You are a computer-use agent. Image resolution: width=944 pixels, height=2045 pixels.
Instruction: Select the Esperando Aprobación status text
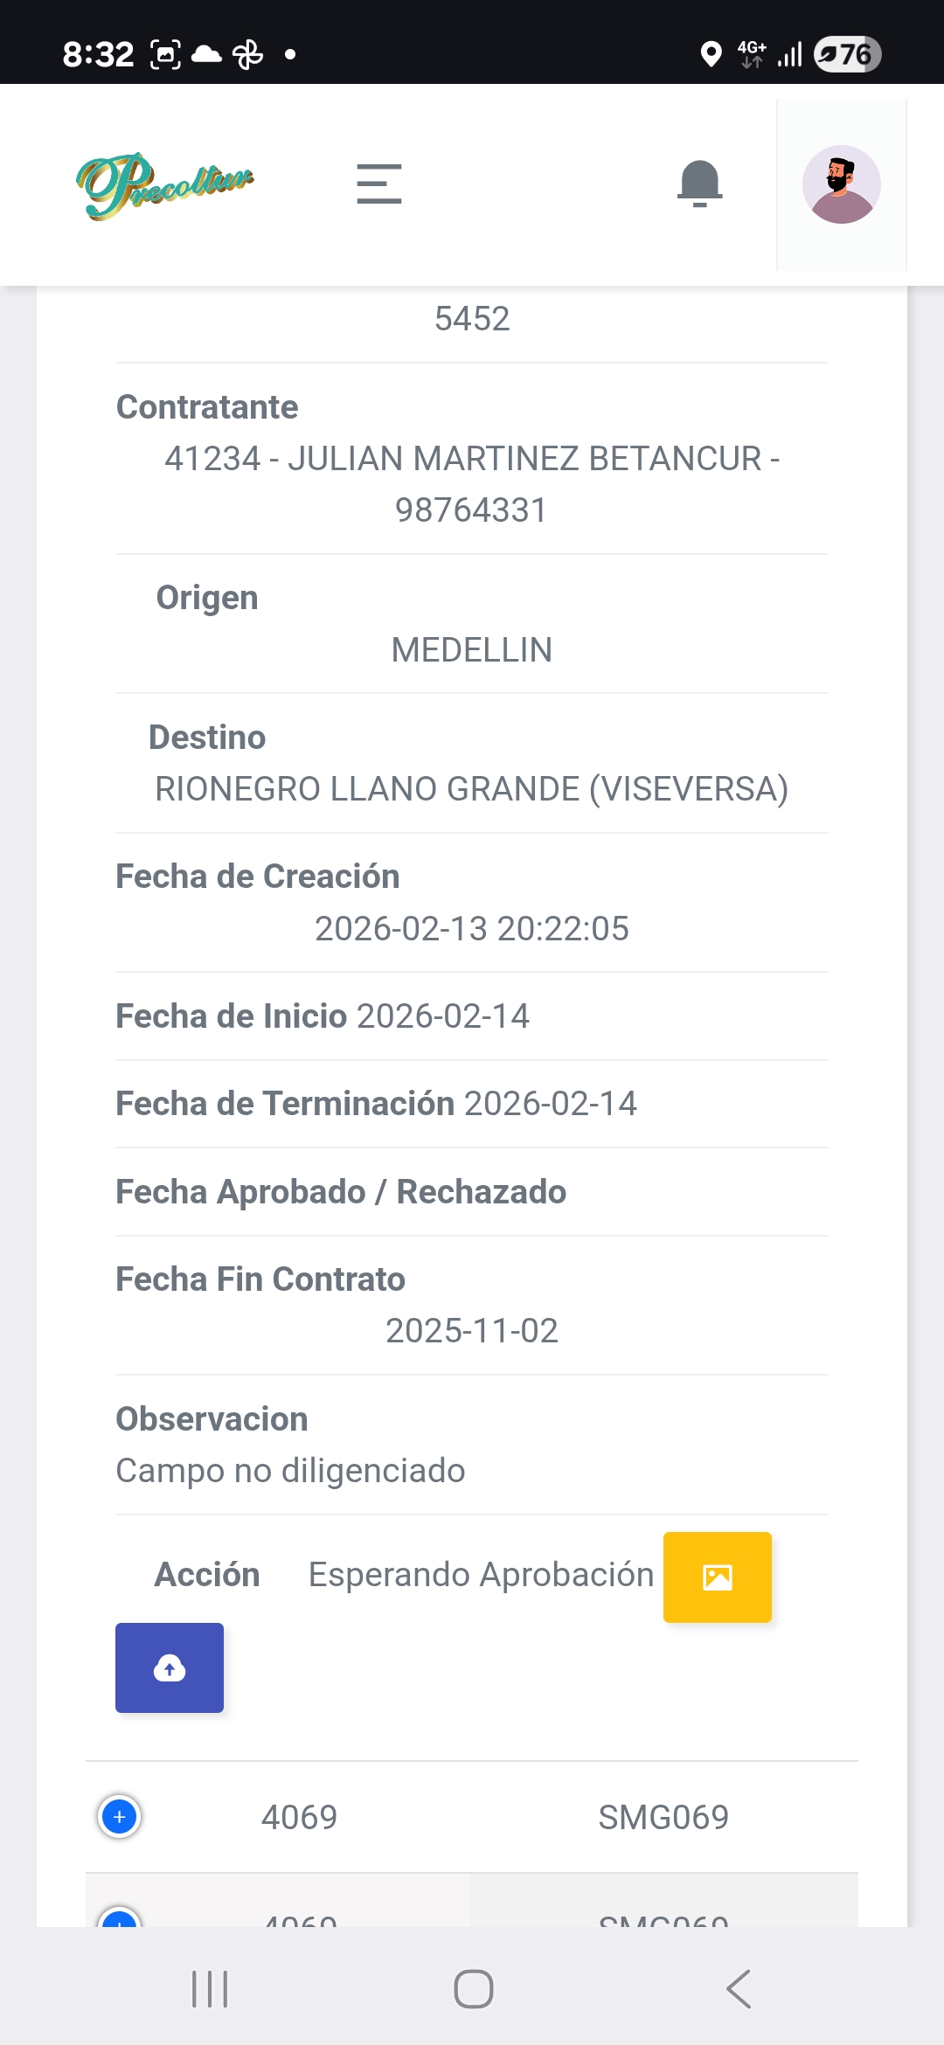(481, 1575)
